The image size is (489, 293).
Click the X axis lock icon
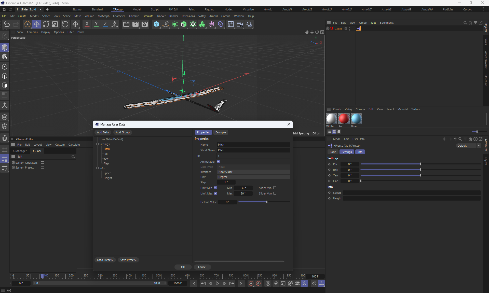point(87,24)
